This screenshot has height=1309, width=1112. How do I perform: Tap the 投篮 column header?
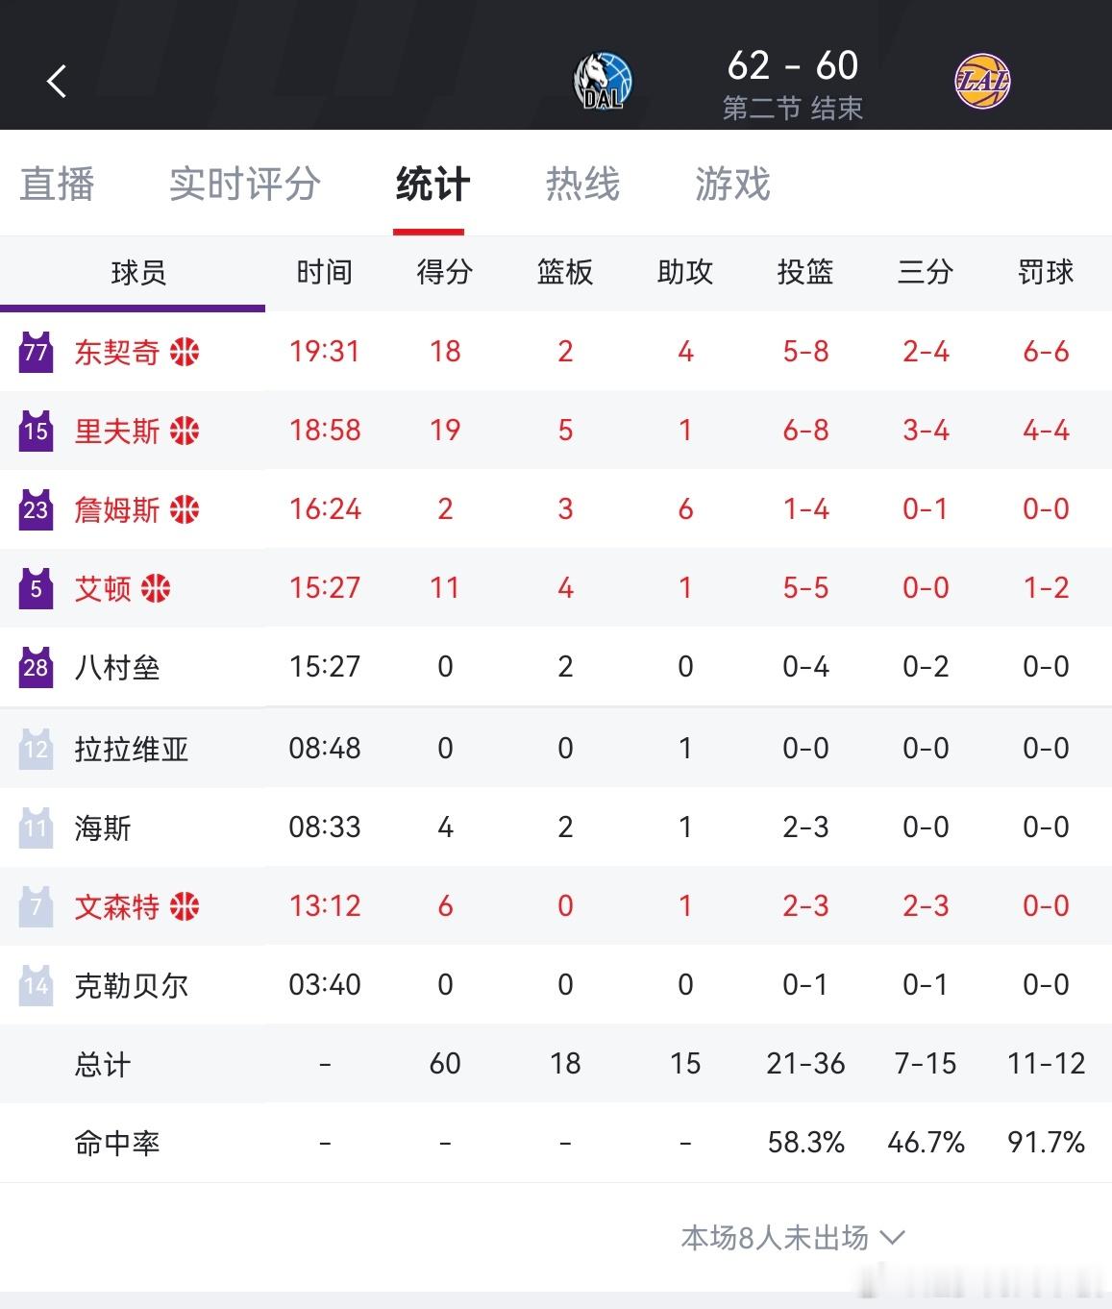805,272
